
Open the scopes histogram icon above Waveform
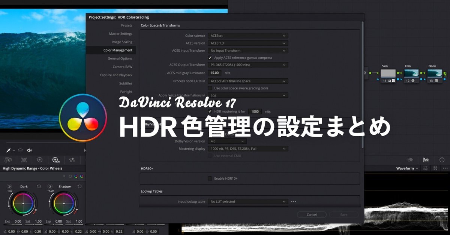click(426, 160)
